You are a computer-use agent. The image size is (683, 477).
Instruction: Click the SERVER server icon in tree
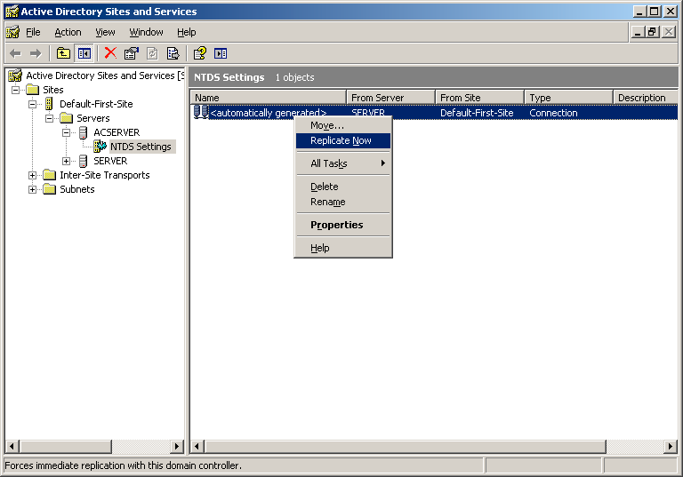tap(84, 161)
